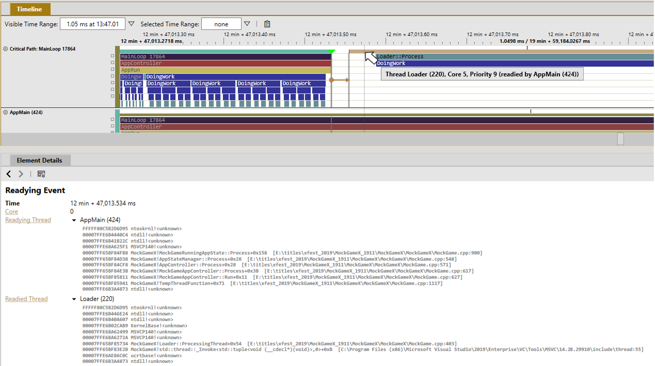Toggle the square beside Critical Path MainLoop 17864 row

pyautogui.click(x=112, y=56)
